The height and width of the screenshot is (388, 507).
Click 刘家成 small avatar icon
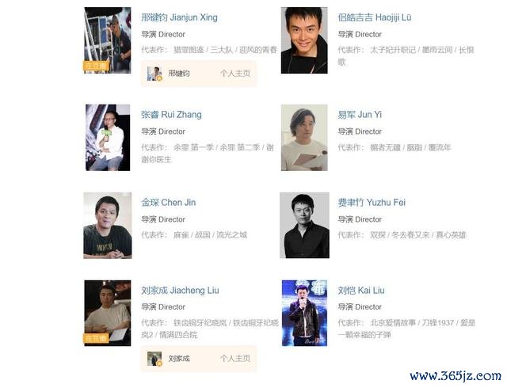click(x=154, y=359)
